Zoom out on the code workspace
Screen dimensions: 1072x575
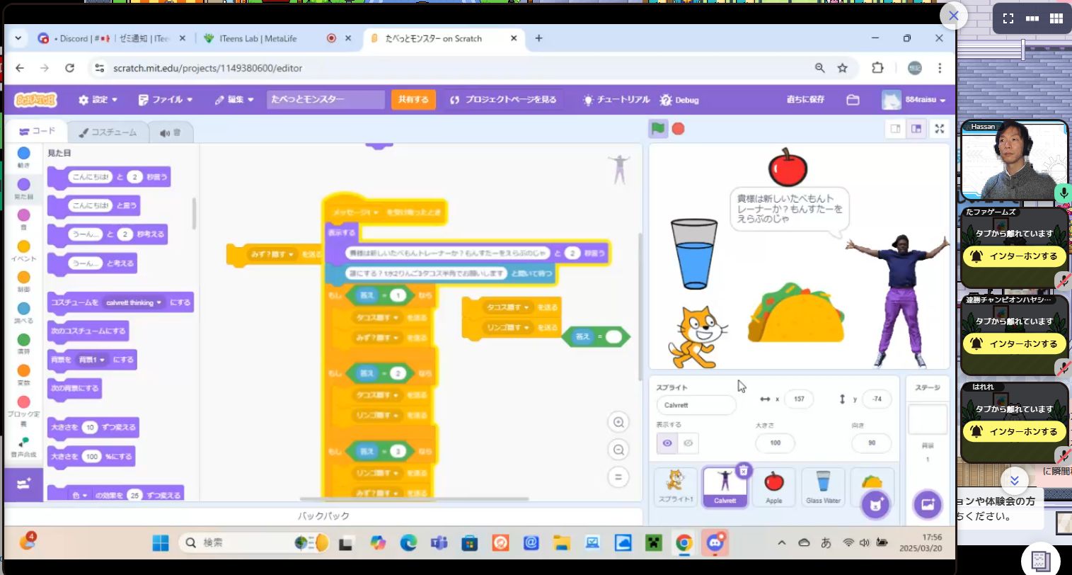[x=618, y=450]
